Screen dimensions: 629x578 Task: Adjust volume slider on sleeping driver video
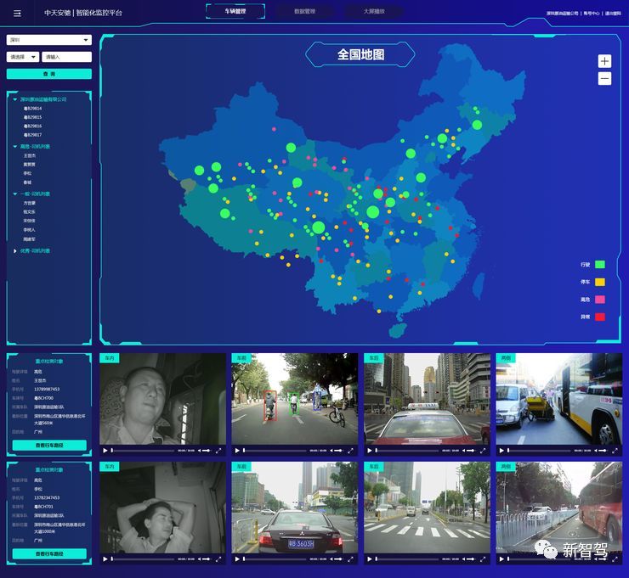coord(207,559)
